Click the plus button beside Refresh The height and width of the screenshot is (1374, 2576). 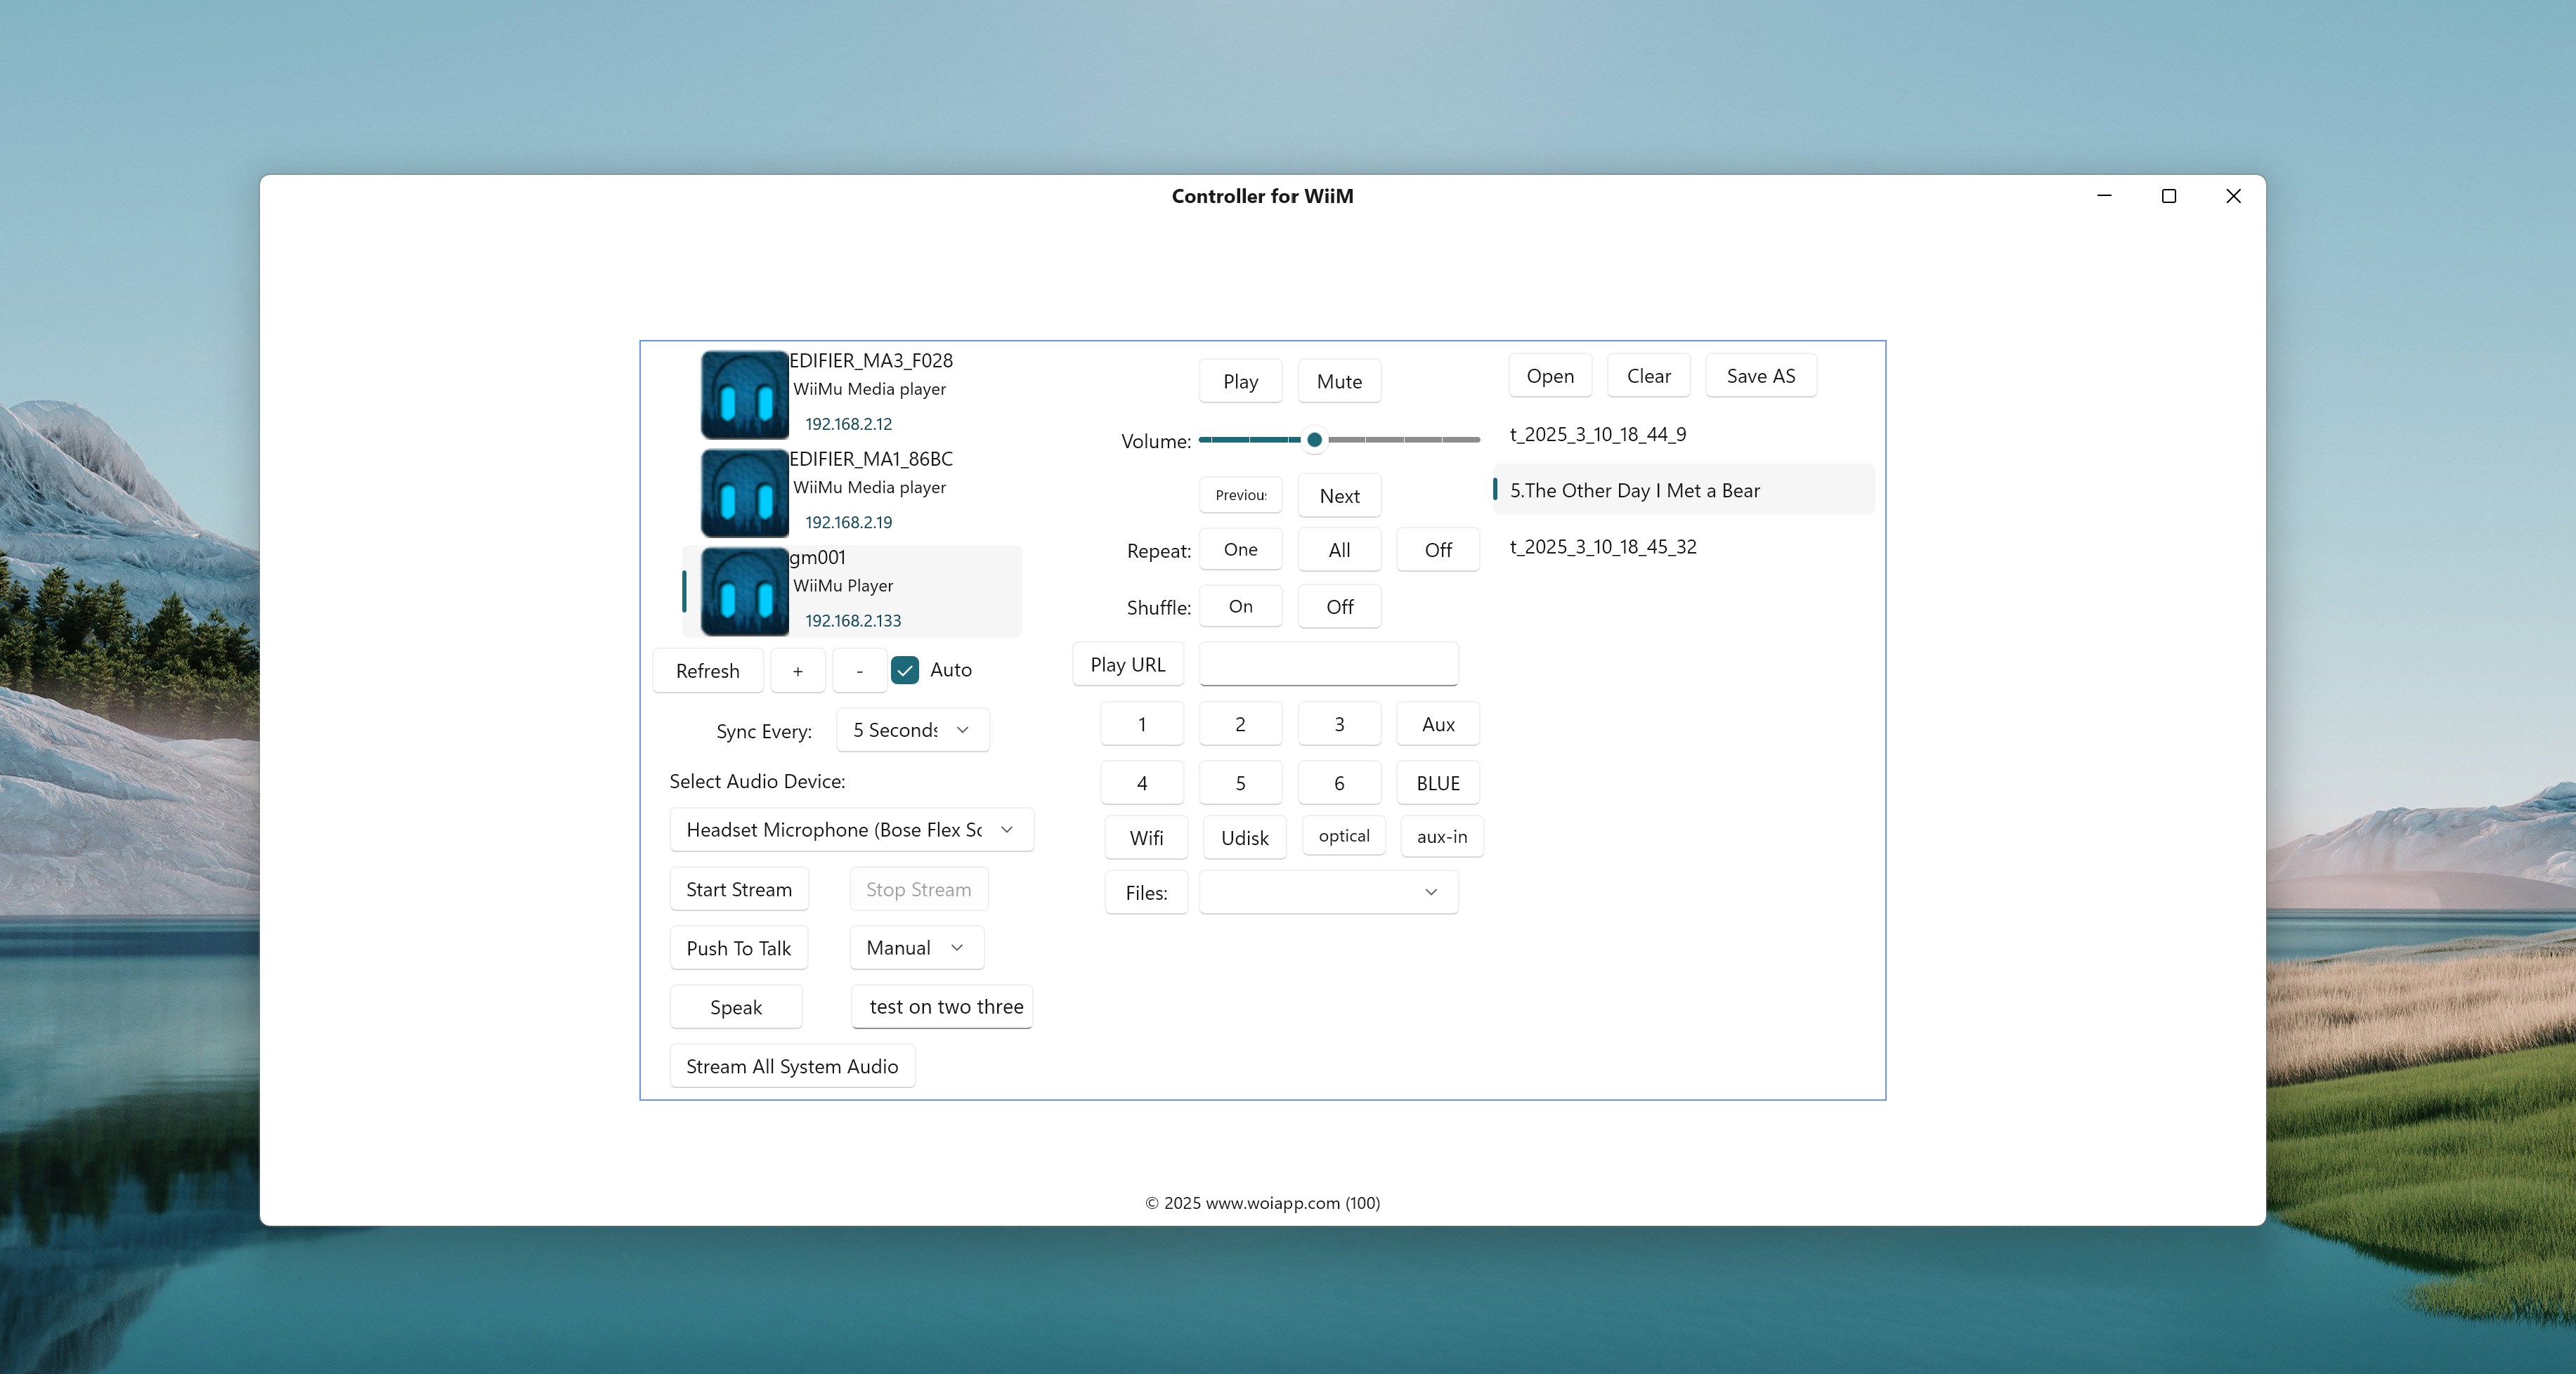tap(797, 671)
